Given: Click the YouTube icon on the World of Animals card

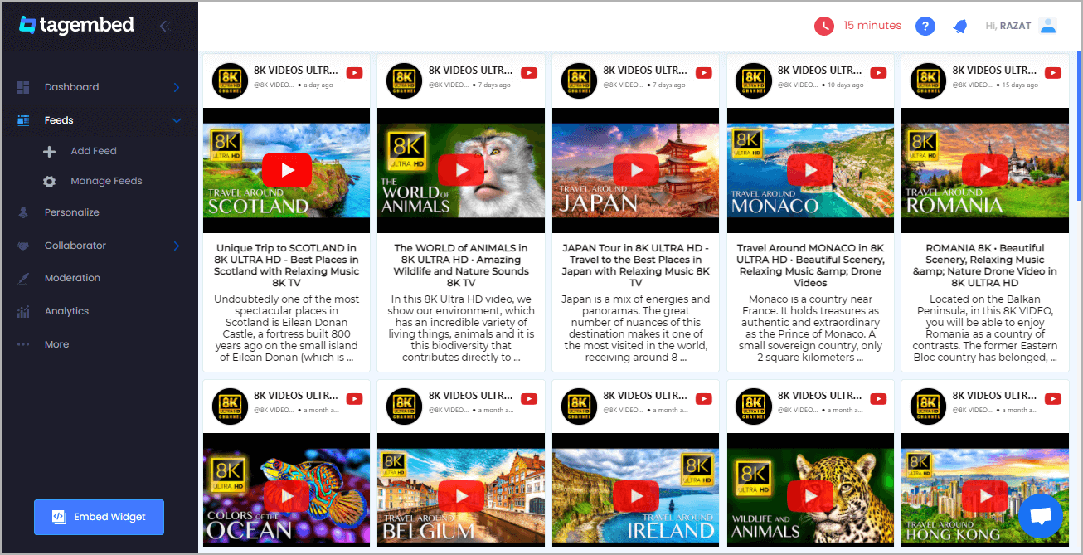Looking at the screenshot, I should coord(529,73).
